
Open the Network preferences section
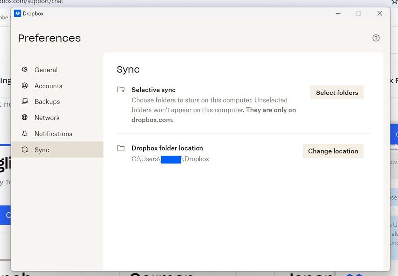coord(57,117)
